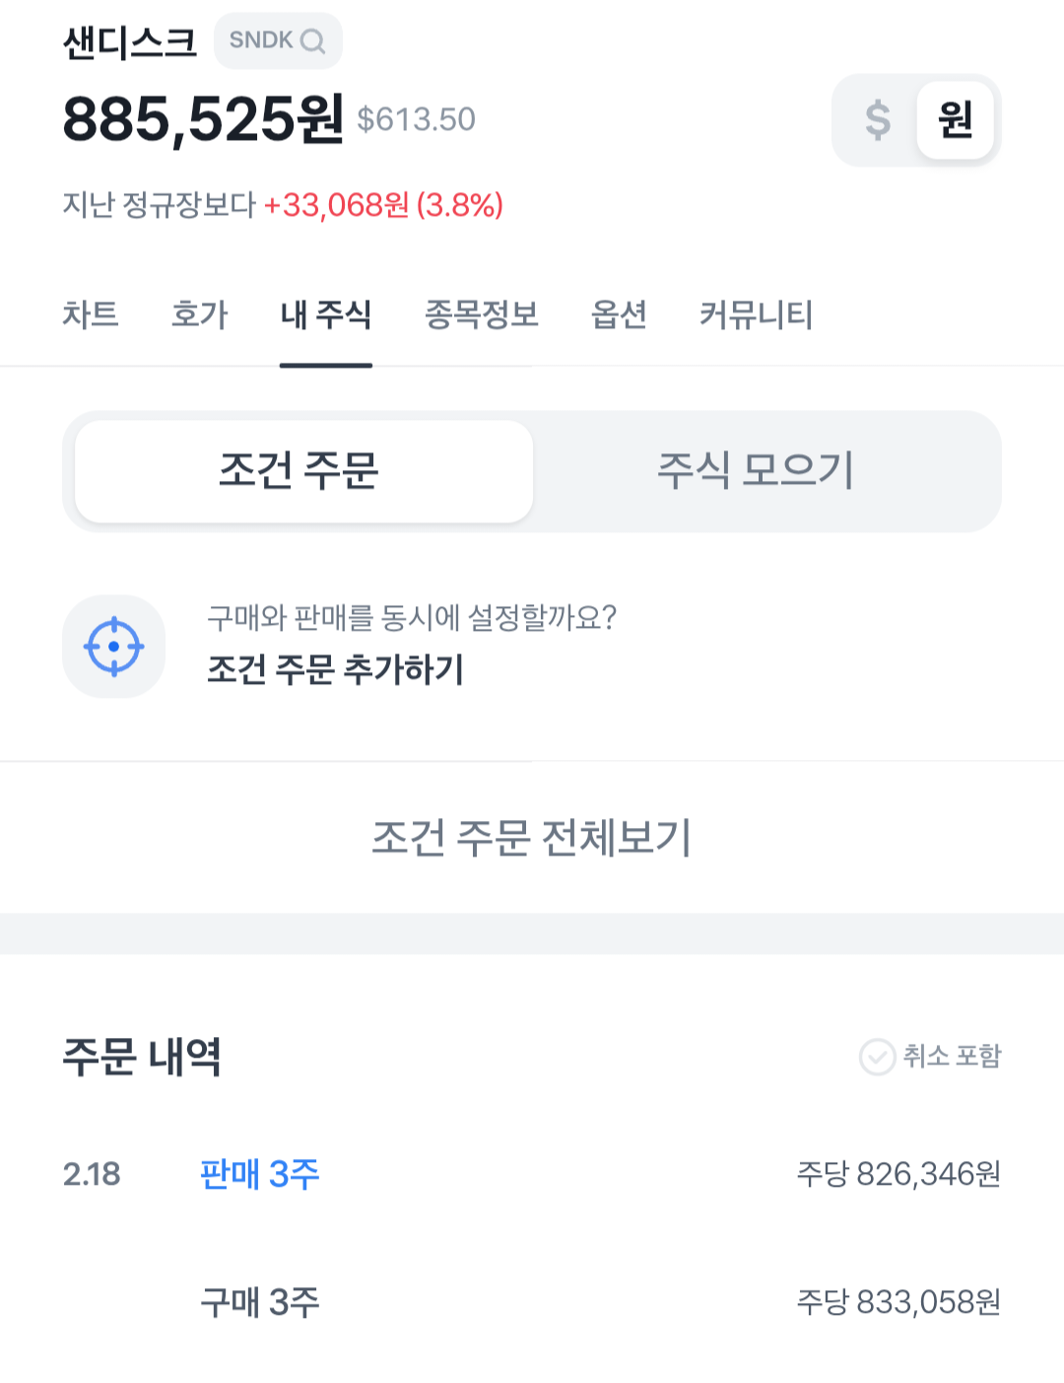Tap the 885,525원 current price
The height and width of the screenshot is (1383, 1064).
[203, 120]
